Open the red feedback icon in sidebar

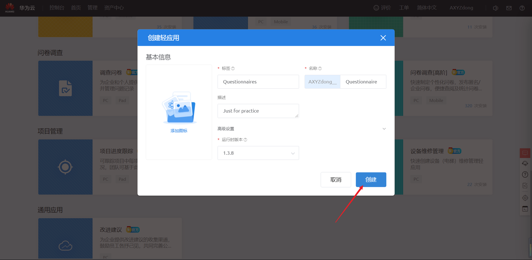click(525, 153)
